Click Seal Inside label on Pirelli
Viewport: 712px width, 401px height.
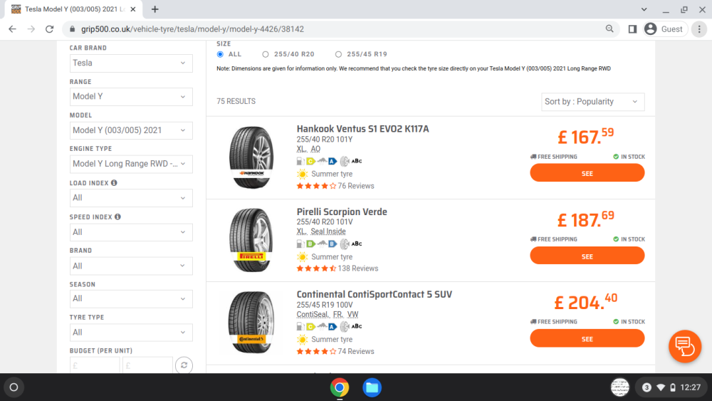[x=328, y=231]
